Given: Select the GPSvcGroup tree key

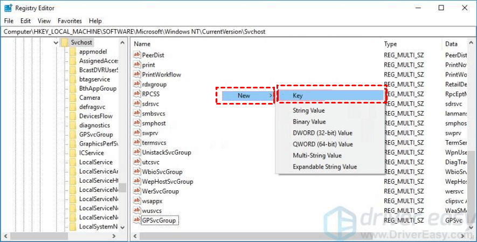Looking at the screenshot, I should tap(96, 134).
